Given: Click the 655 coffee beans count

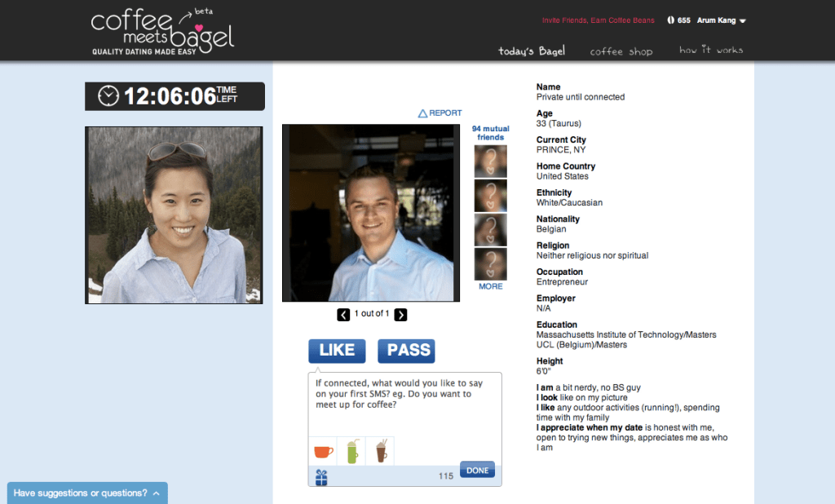Looking at the screenshot, I should (x=684, y=20).
